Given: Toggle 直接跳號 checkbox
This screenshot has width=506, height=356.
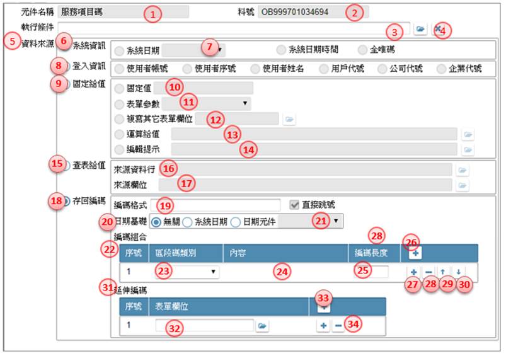Looking at the screenshot, I should [x=294, y=205].
